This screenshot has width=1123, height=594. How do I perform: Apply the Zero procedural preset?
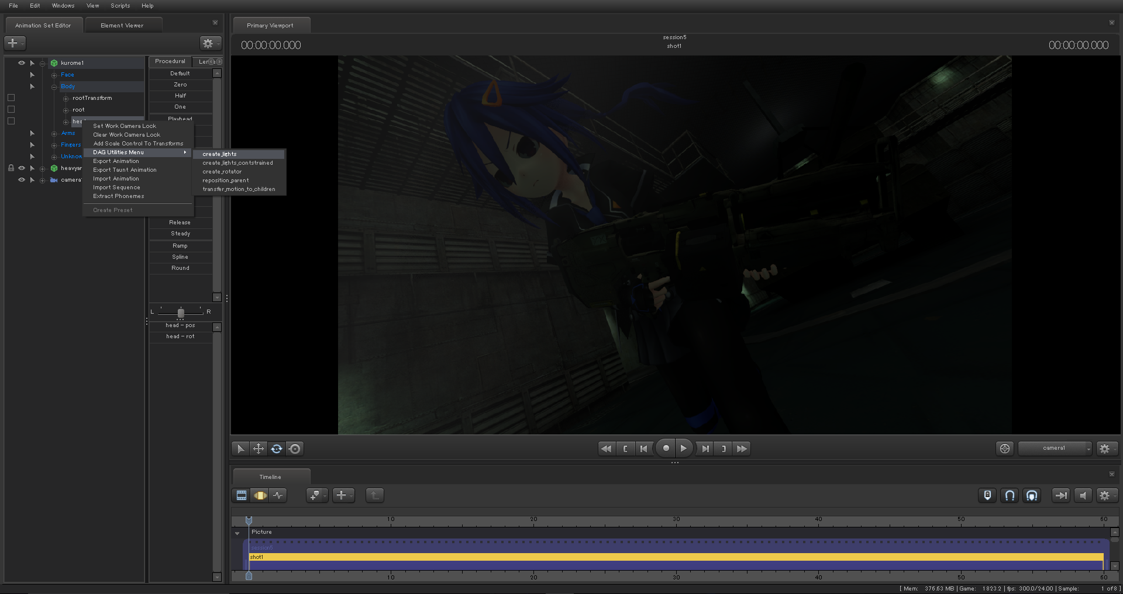pos(180,85)
